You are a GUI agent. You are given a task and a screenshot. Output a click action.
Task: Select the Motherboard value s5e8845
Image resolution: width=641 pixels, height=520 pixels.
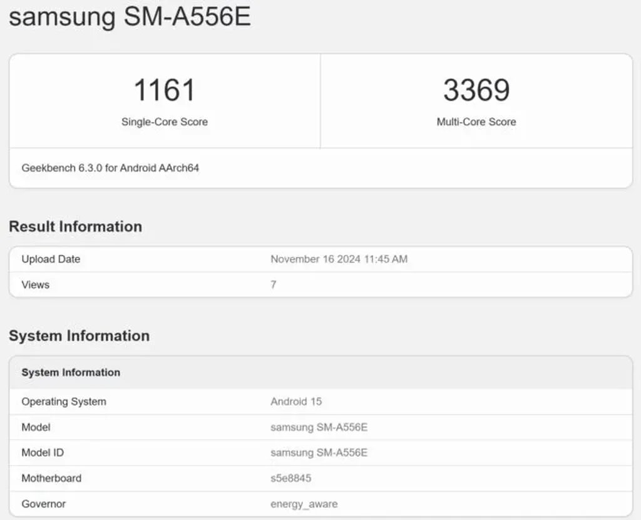tap(292, 478)
